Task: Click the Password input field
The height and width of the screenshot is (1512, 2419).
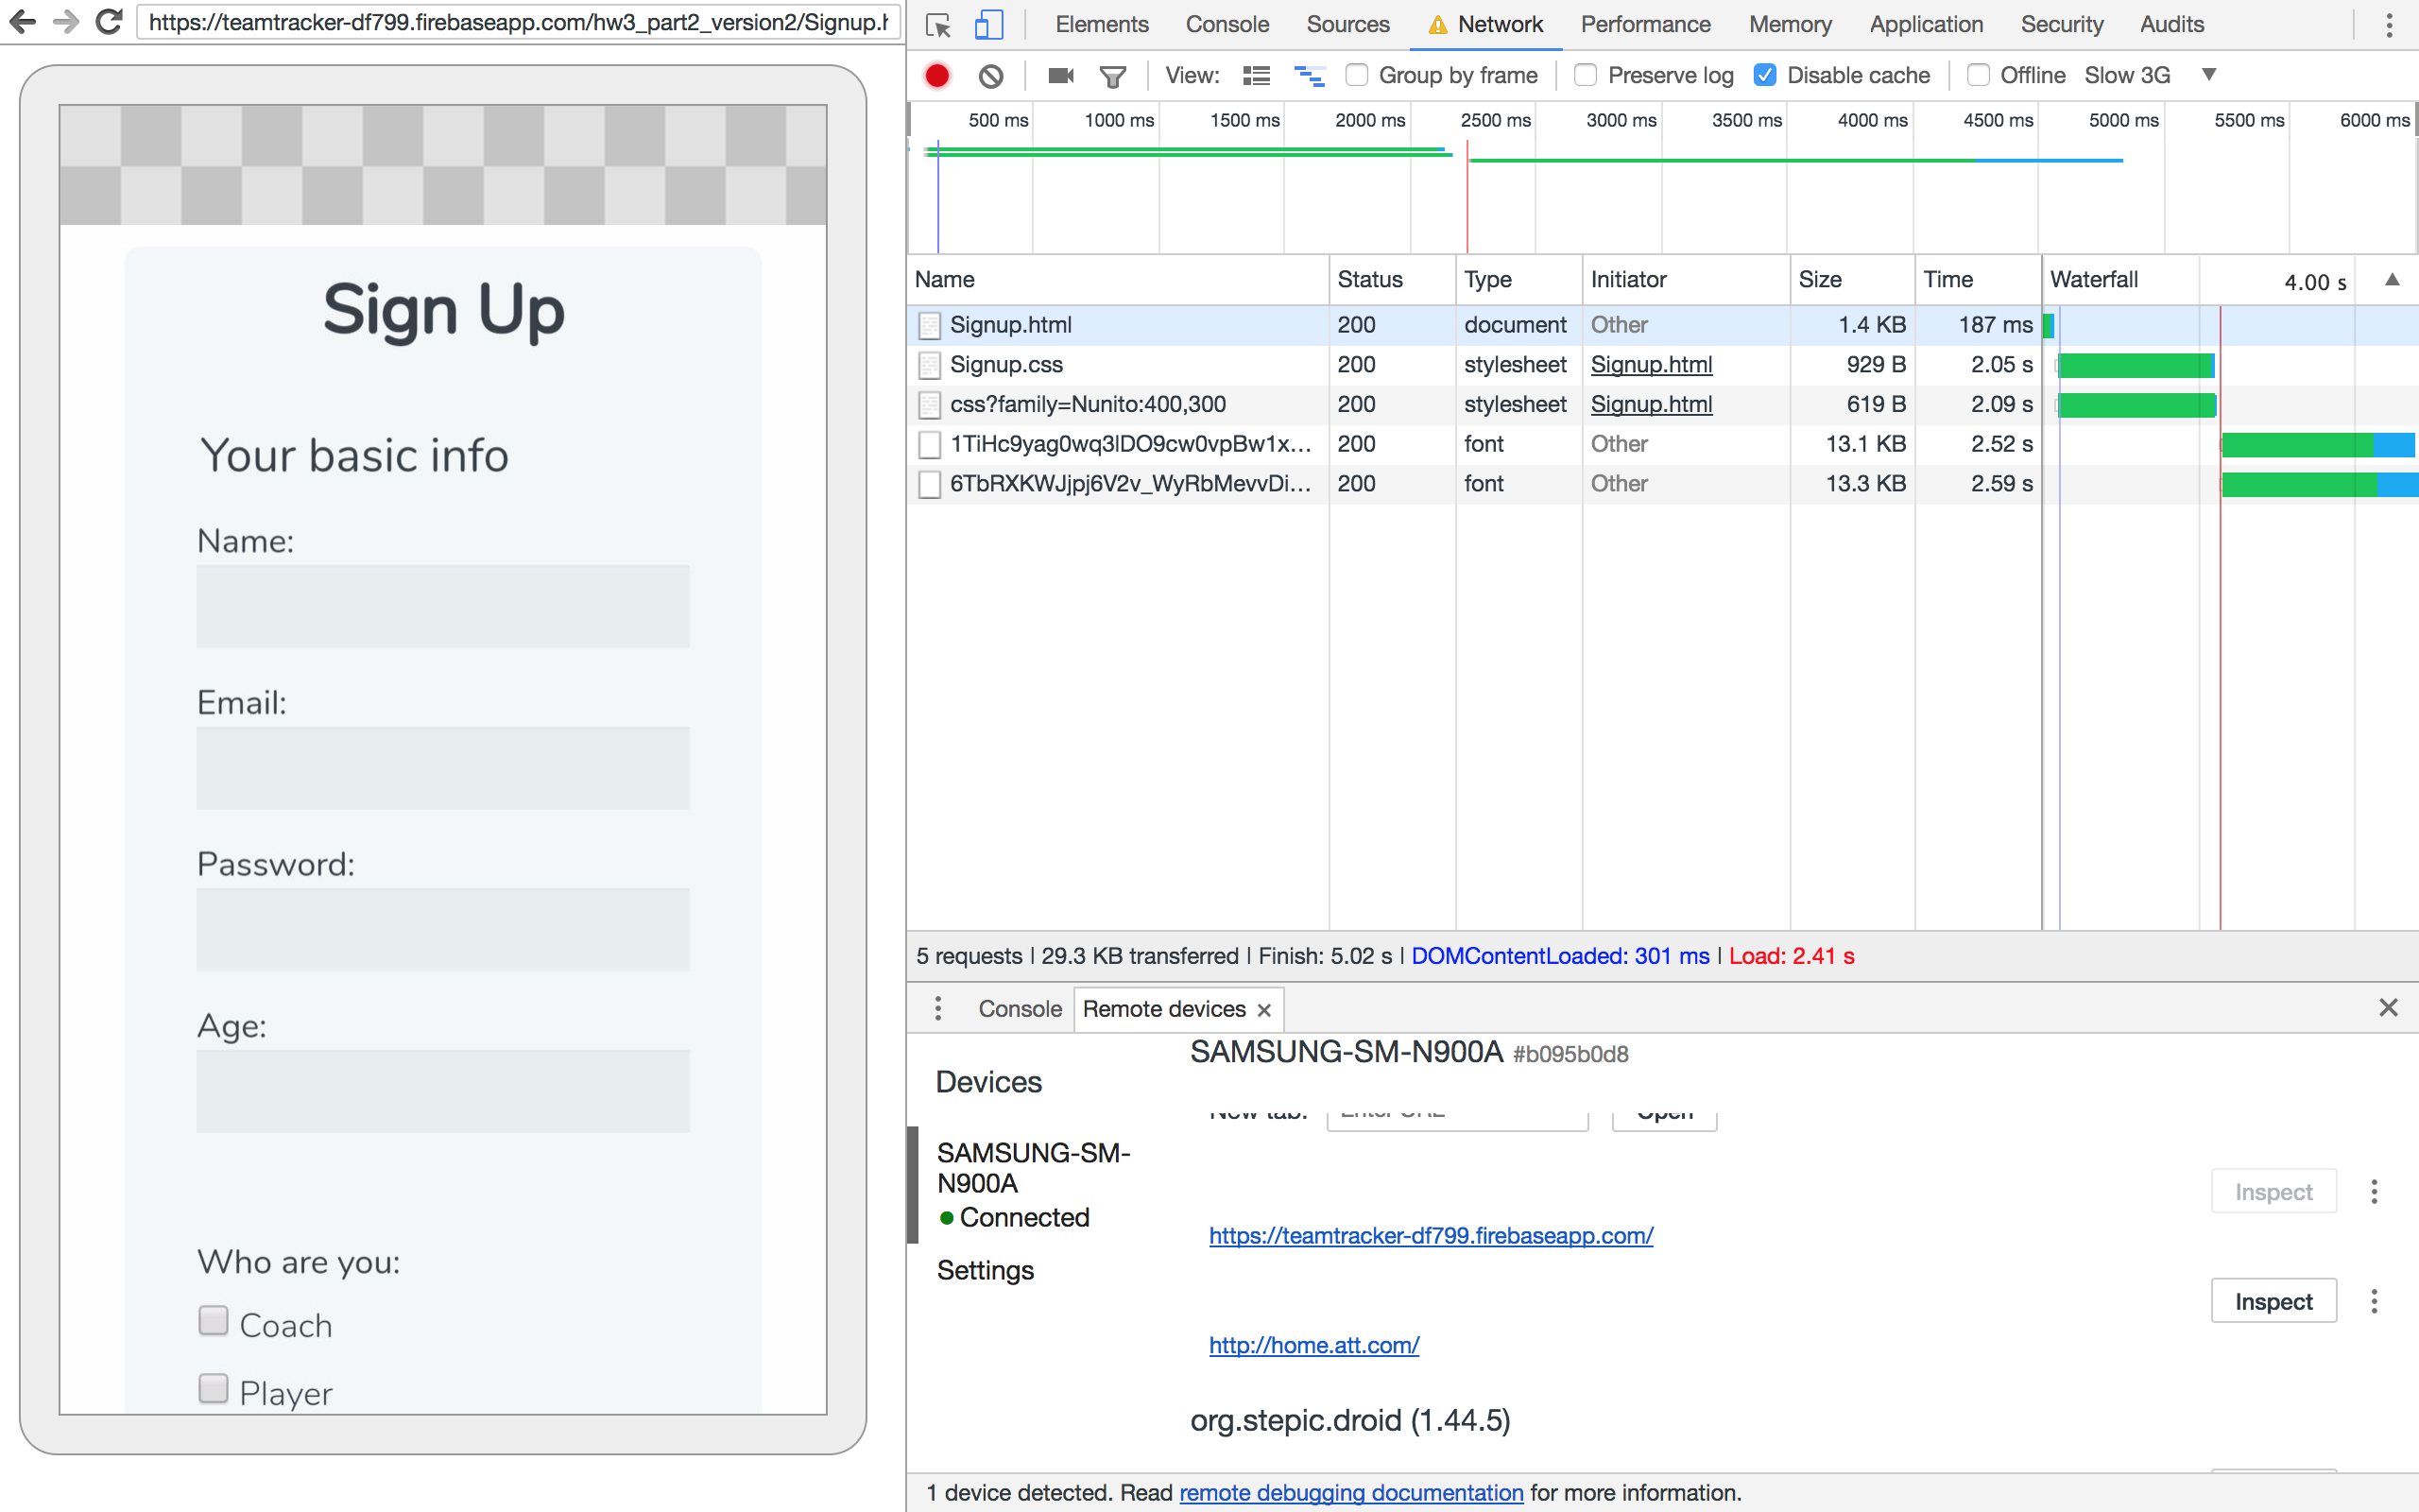Action: click(x=443, y=930)
